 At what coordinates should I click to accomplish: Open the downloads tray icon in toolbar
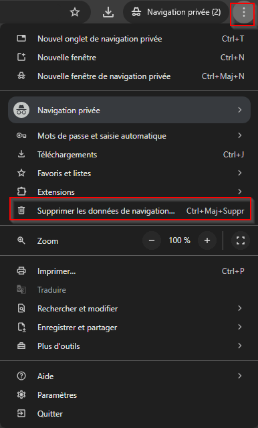108,12
